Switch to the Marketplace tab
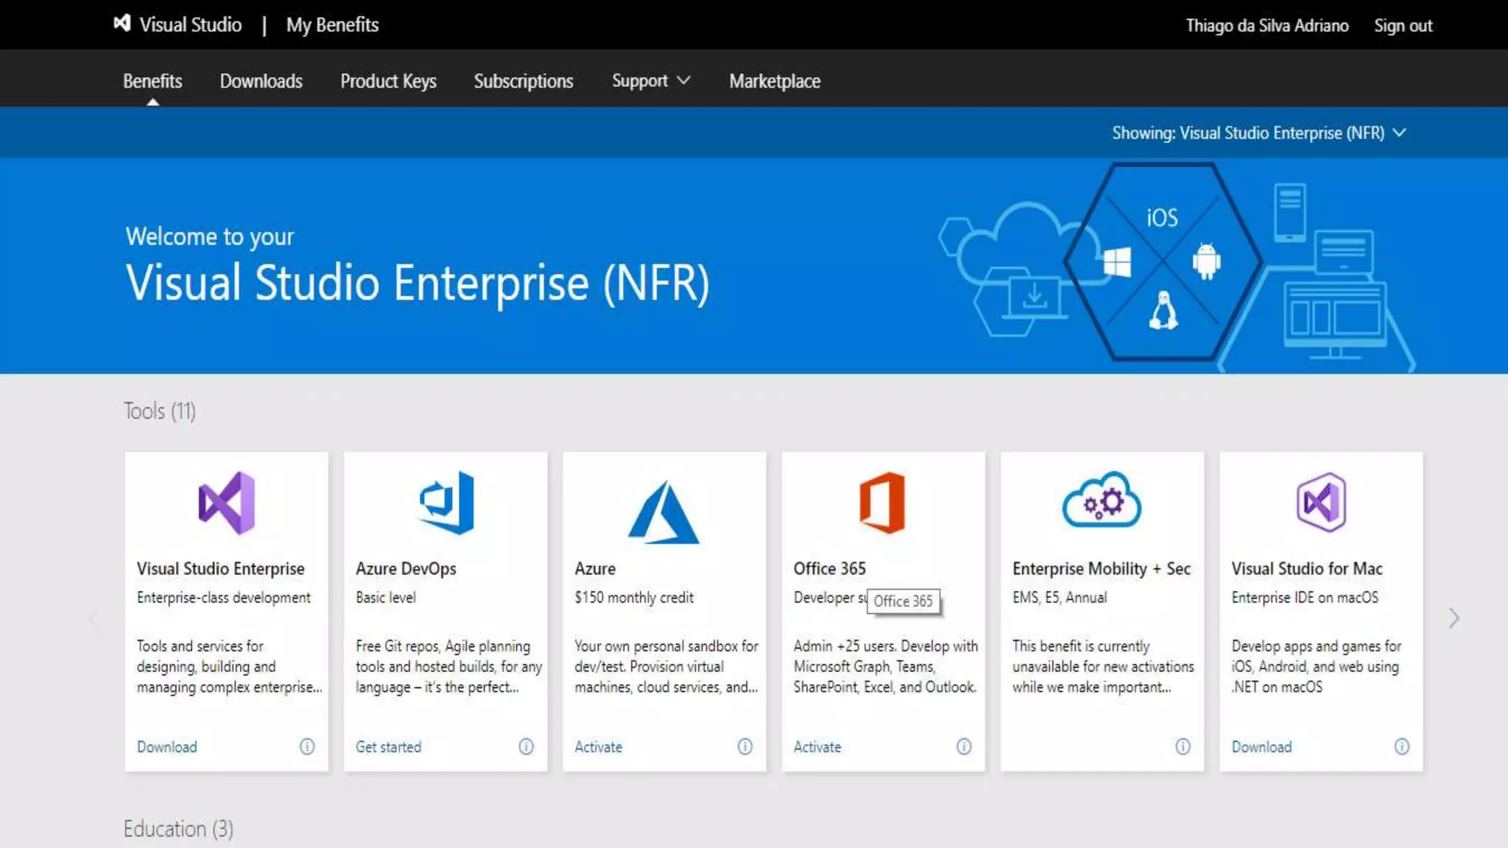 [775, 81]
